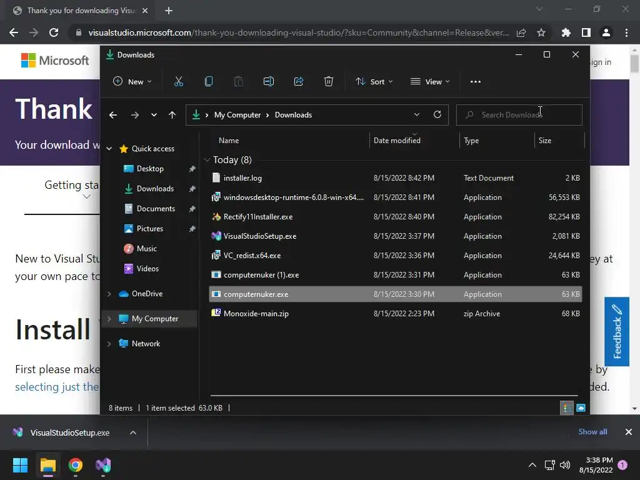Image resolution: width=640 pixels, height=480 pixels.
Task: Click the Copy icon in Explorer toolbar
Action: (209, 82)
